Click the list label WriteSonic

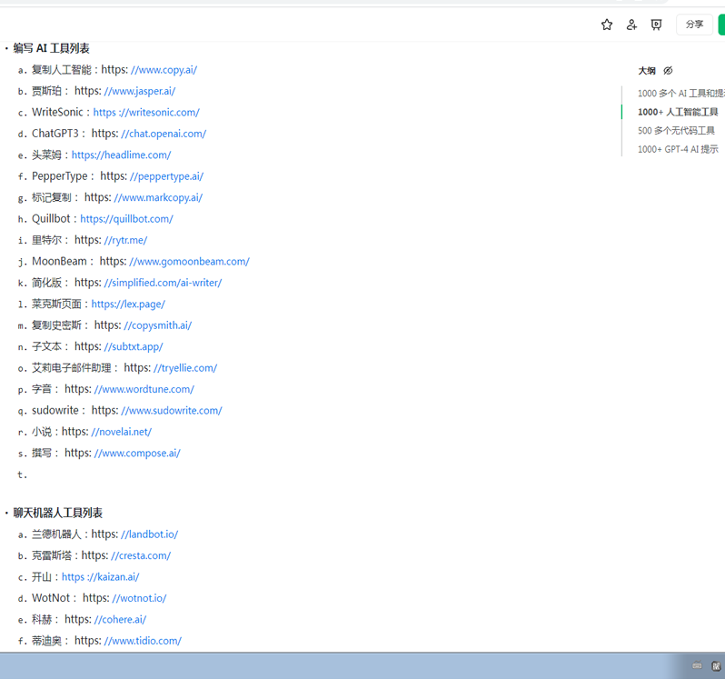pyautogui.click(x=57, y=113)
